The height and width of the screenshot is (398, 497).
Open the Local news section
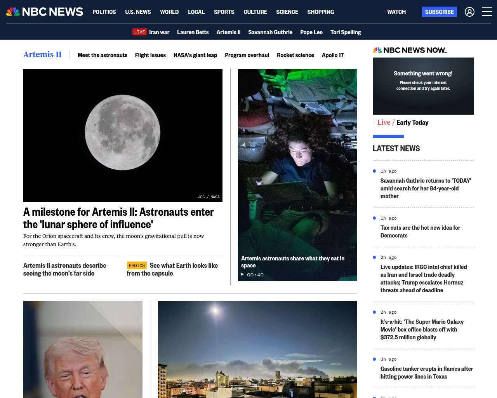tap(196, 12)
